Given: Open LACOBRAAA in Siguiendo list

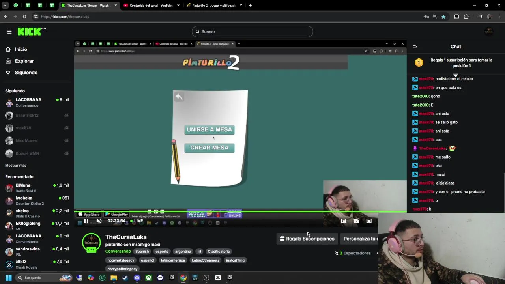Looking at the screenshot, I should pyautogui.click(x=37, y=102).
